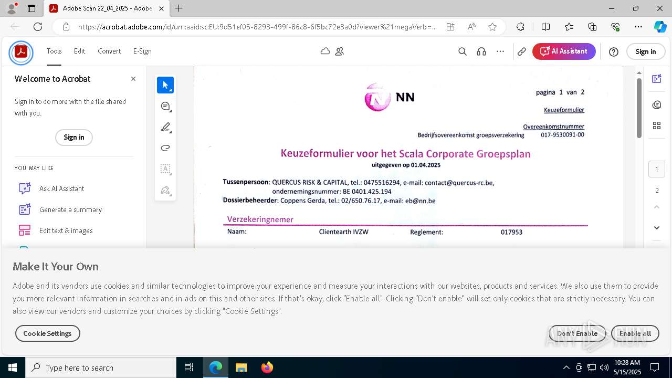Open the Edit menu tab
This screenshot has width=672, height=378.
pyautogui.click(x=79, y=51)
